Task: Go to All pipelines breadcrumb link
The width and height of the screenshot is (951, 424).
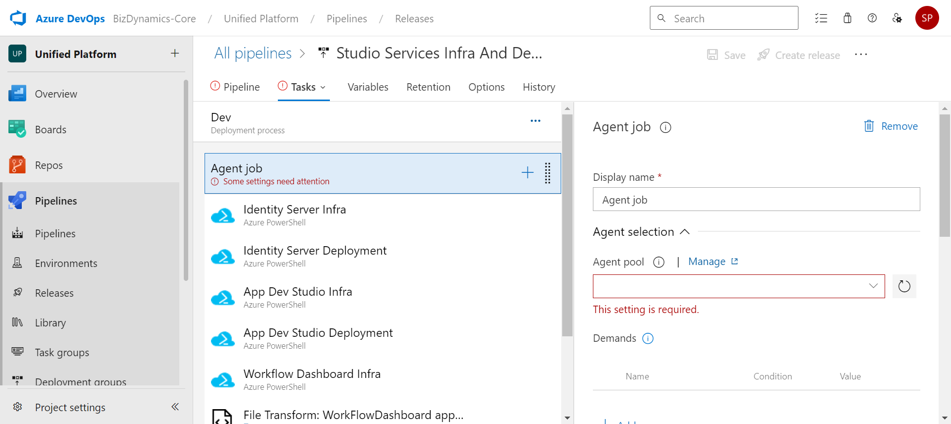Action: tap(253, 53)
